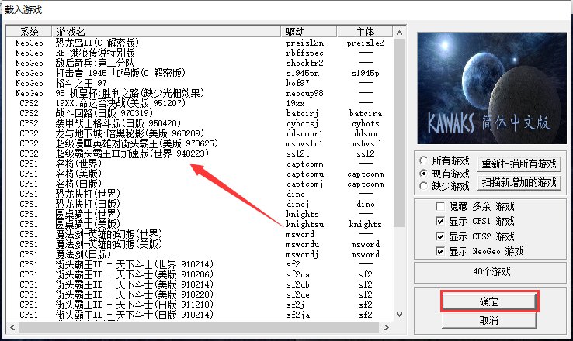Screen dimensions: 573x341
Task: Select game 98 机皇杯:胜利之路
Action: point(130,93)
